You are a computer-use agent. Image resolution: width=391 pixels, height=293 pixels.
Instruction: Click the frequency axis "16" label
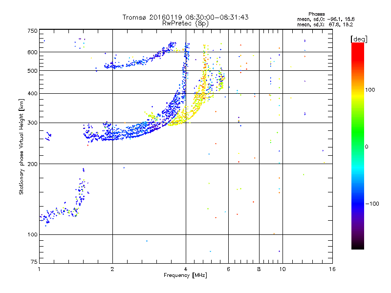tap(332, 269)
